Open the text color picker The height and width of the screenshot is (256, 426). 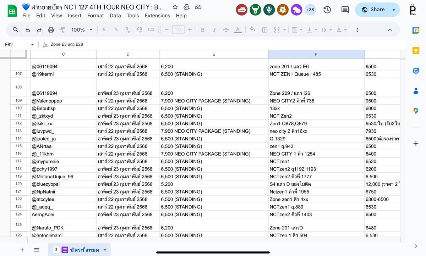[x=238, y=30]
